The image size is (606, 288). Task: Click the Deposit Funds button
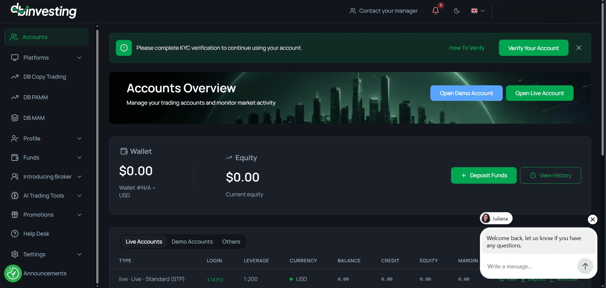point(484,175)
